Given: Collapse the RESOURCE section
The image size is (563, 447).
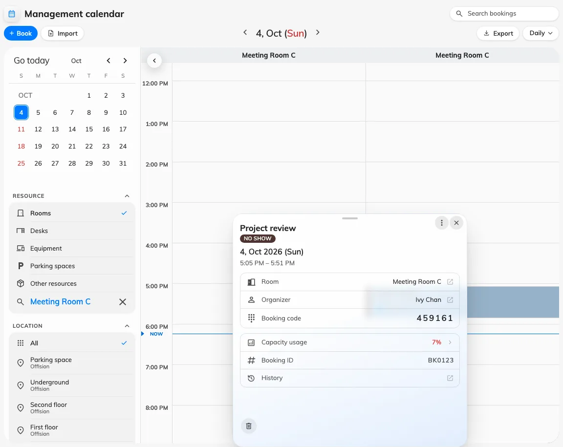Looking at the screenshot, I should click(x=127, y=196).
